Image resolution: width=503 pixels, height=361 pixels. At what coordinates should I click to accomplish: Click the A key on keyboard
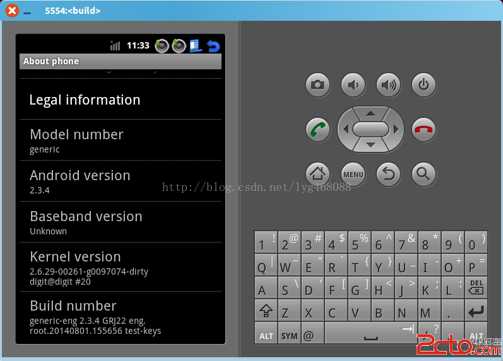(266, 287)
